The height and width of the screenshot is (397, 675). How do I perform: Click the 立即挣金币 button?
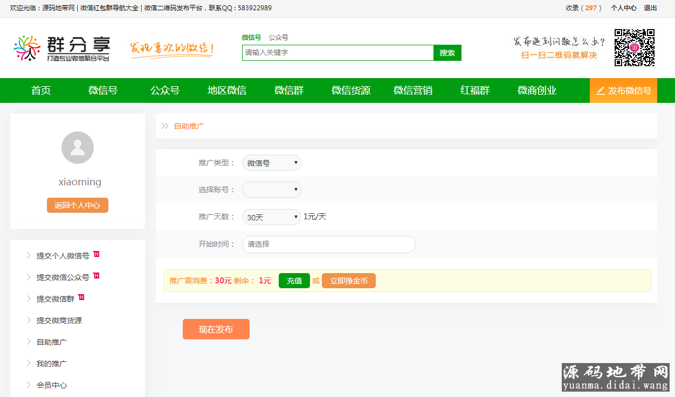point(348,281)
